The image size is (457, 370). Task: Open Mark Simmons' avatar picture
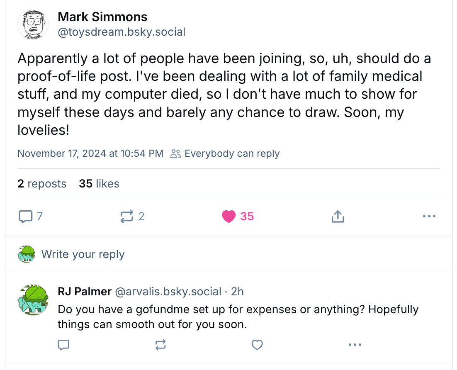[33, 24]
